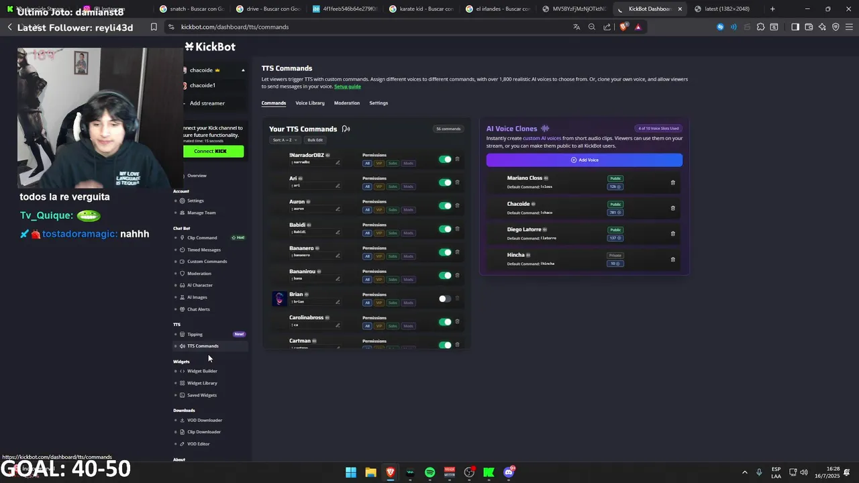Open bookmark icon in browser address bar
The width and height of the screenshot is (859, 483).
coord(154,27)
